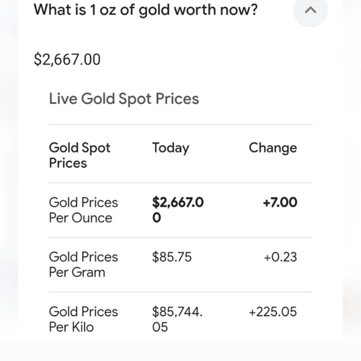Click the question 'What is 1 oz of gold worth now?'
The image size is (361, 361).
click(146, 10)
